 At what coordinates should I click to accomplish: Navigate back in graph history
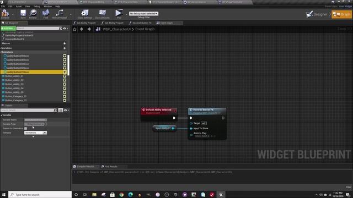(82, 29)
